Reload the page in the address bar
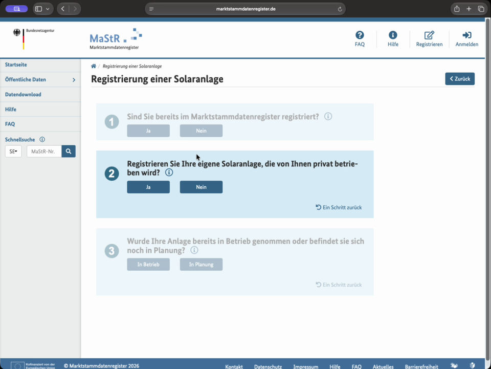Viewport: 491px width, 369px height. tap(340, 9)
